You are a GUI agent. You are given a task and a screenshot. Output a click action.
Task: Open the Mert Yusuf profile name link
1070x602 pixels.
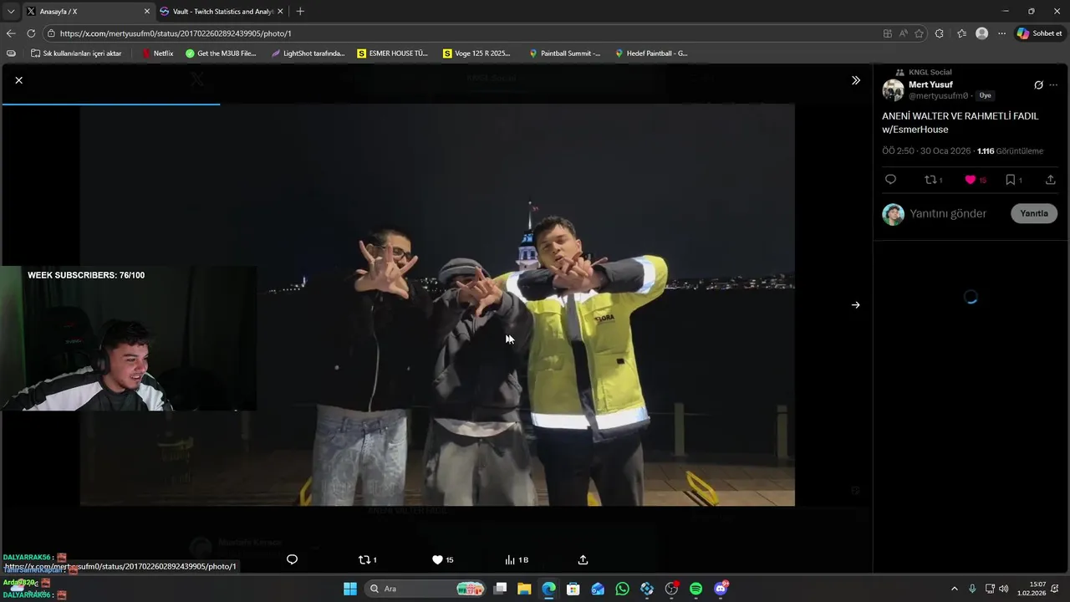pos(930,84)
